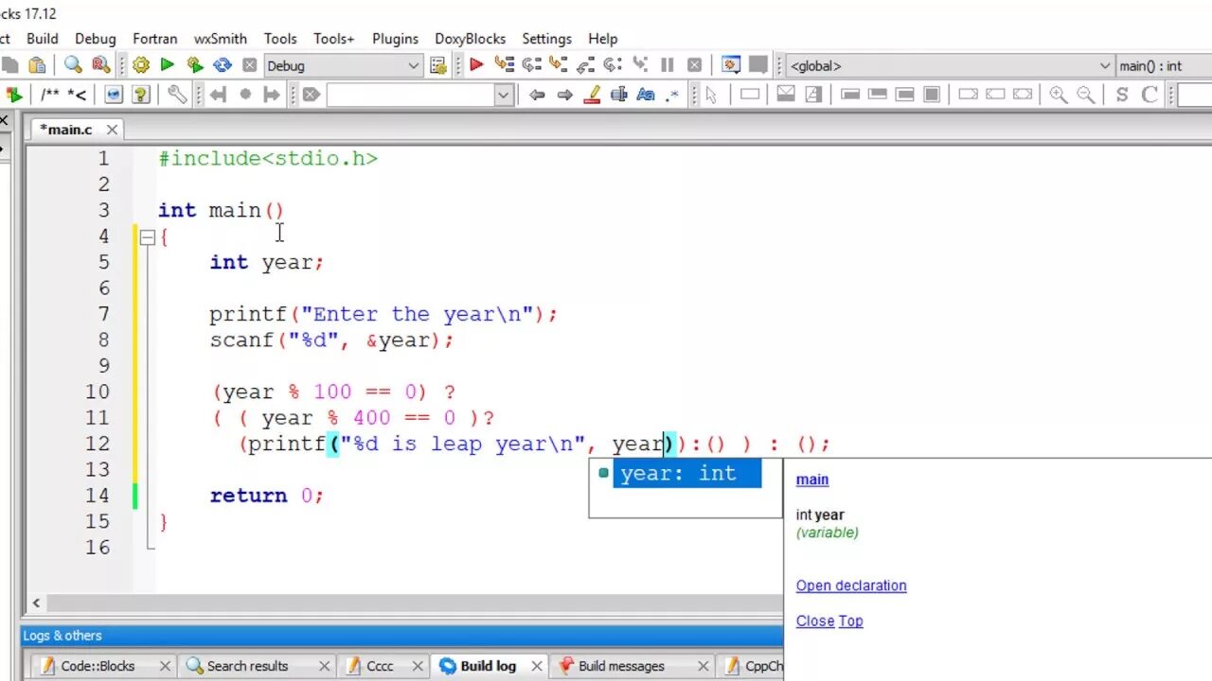
Task: Click the Selected text toggle icon
Action: [619, 94]
